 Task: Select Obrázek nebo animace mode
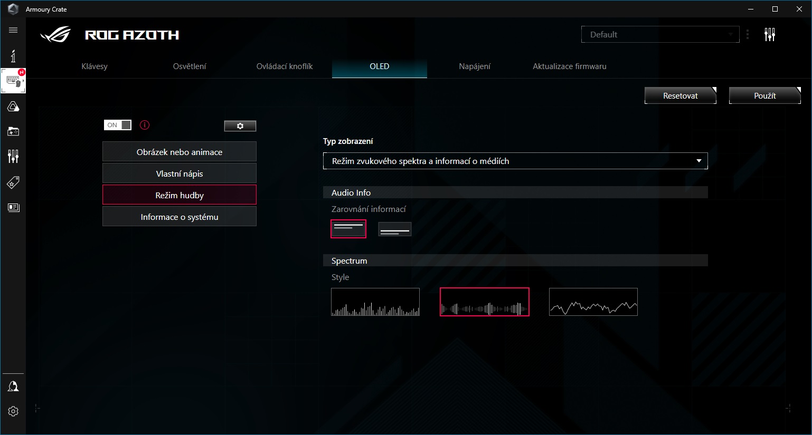pos(180,151)
